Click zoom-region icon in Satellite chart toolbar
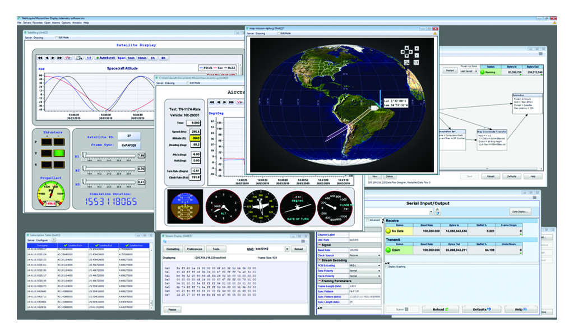 click(80, 58)
